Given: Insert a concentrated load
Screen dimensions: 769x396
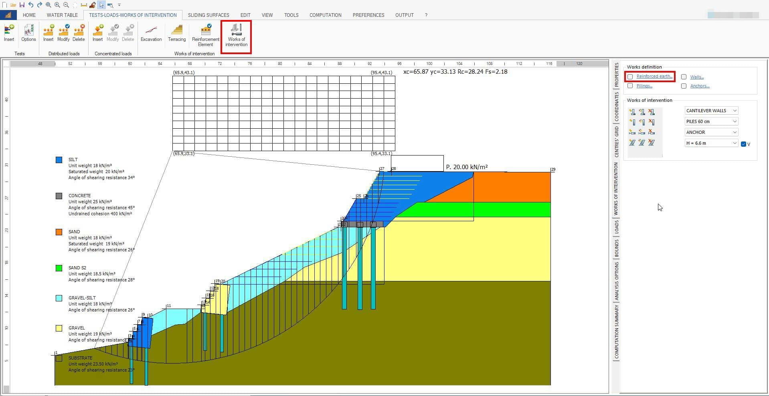Looking at the screenshot, I should tap(97, 32).
